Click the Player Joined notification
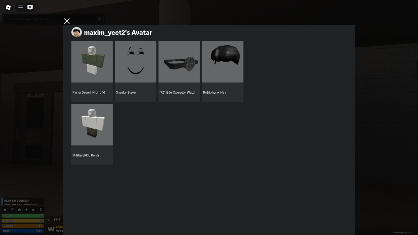 (23, 202)
